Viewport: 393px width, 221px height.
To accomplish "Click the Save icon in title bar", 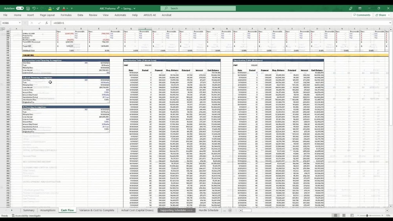I will click(28, 8).
